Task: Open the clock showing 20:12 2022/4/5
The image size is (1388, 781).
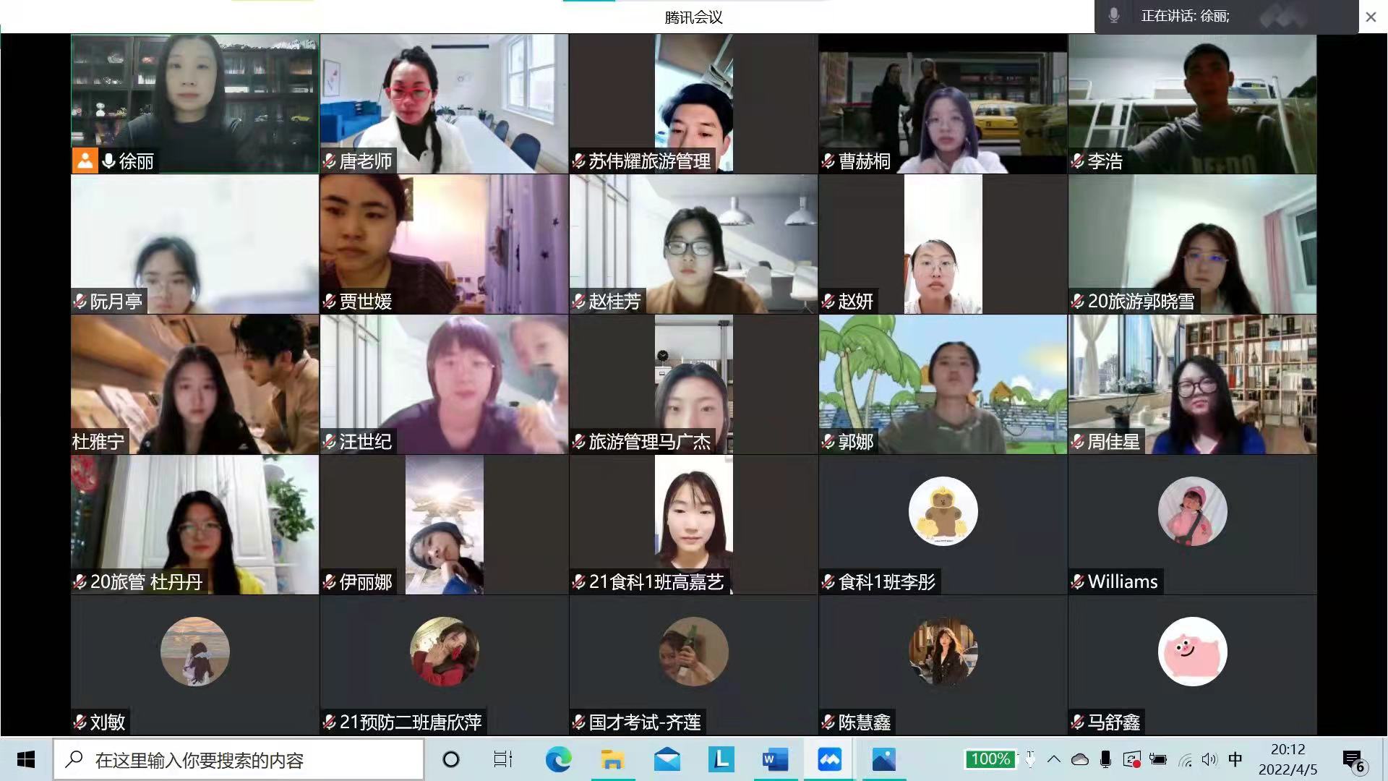Action: click(x=1288, y=759)
